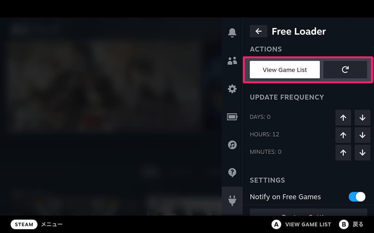The image size is (374, 233).
Task: Click the B back prompt
Action: coord(351,224)
